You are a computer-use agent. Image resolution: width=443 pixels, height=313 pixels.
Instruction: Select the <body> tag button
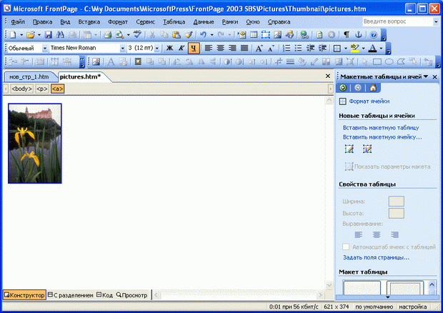click(21, 89)
